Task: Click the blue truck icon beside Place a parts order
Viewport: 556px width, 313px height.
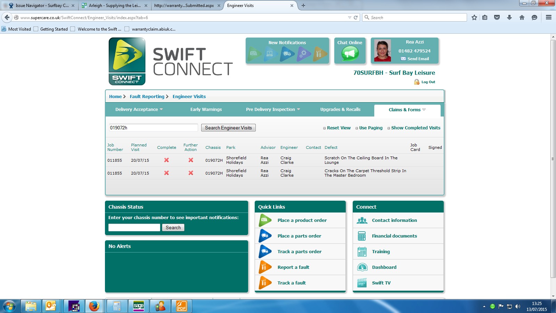Action: 265,236
